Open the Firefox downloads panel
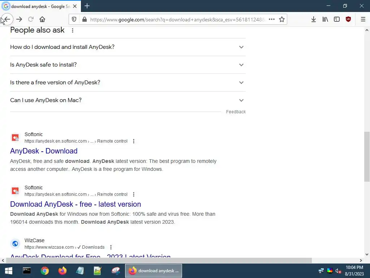The width and height of the screenshot is (370, 278). tap(314, 20)
